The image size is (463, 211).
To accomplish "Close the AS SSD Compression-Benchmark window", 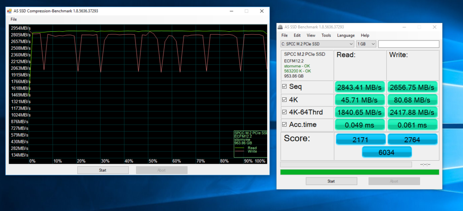I will 261,11.
